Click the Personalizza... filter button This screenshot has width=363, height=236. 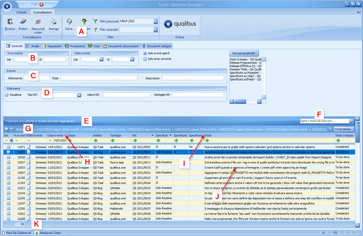[344, 129]
